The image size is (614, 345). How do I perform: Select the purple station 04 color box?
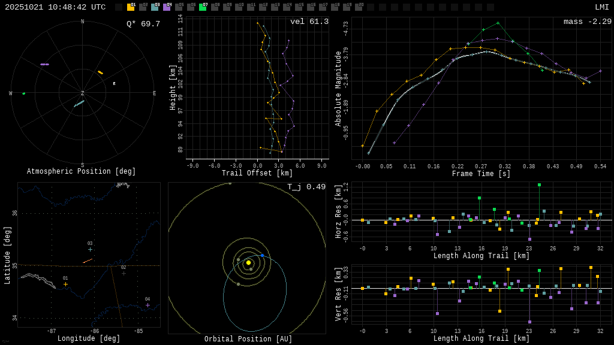[167, 7]
